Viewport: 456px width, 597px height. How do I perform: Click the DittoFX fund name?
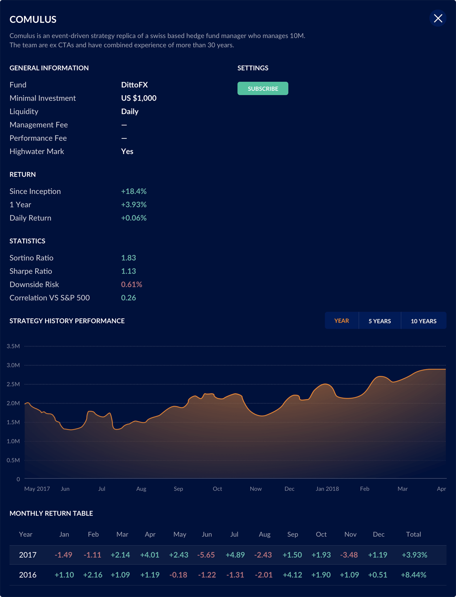[134, 85]
